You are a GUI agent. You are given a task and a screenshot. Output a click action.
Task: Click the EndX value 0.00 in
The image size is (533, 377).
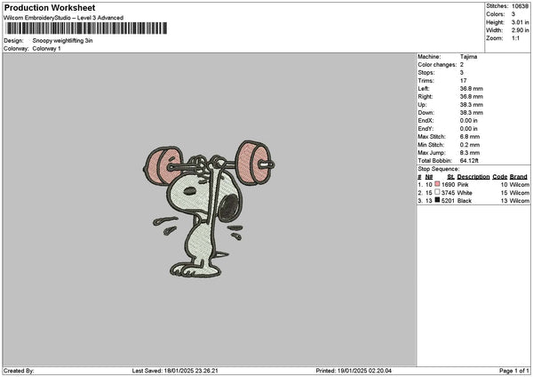[468, 121]
